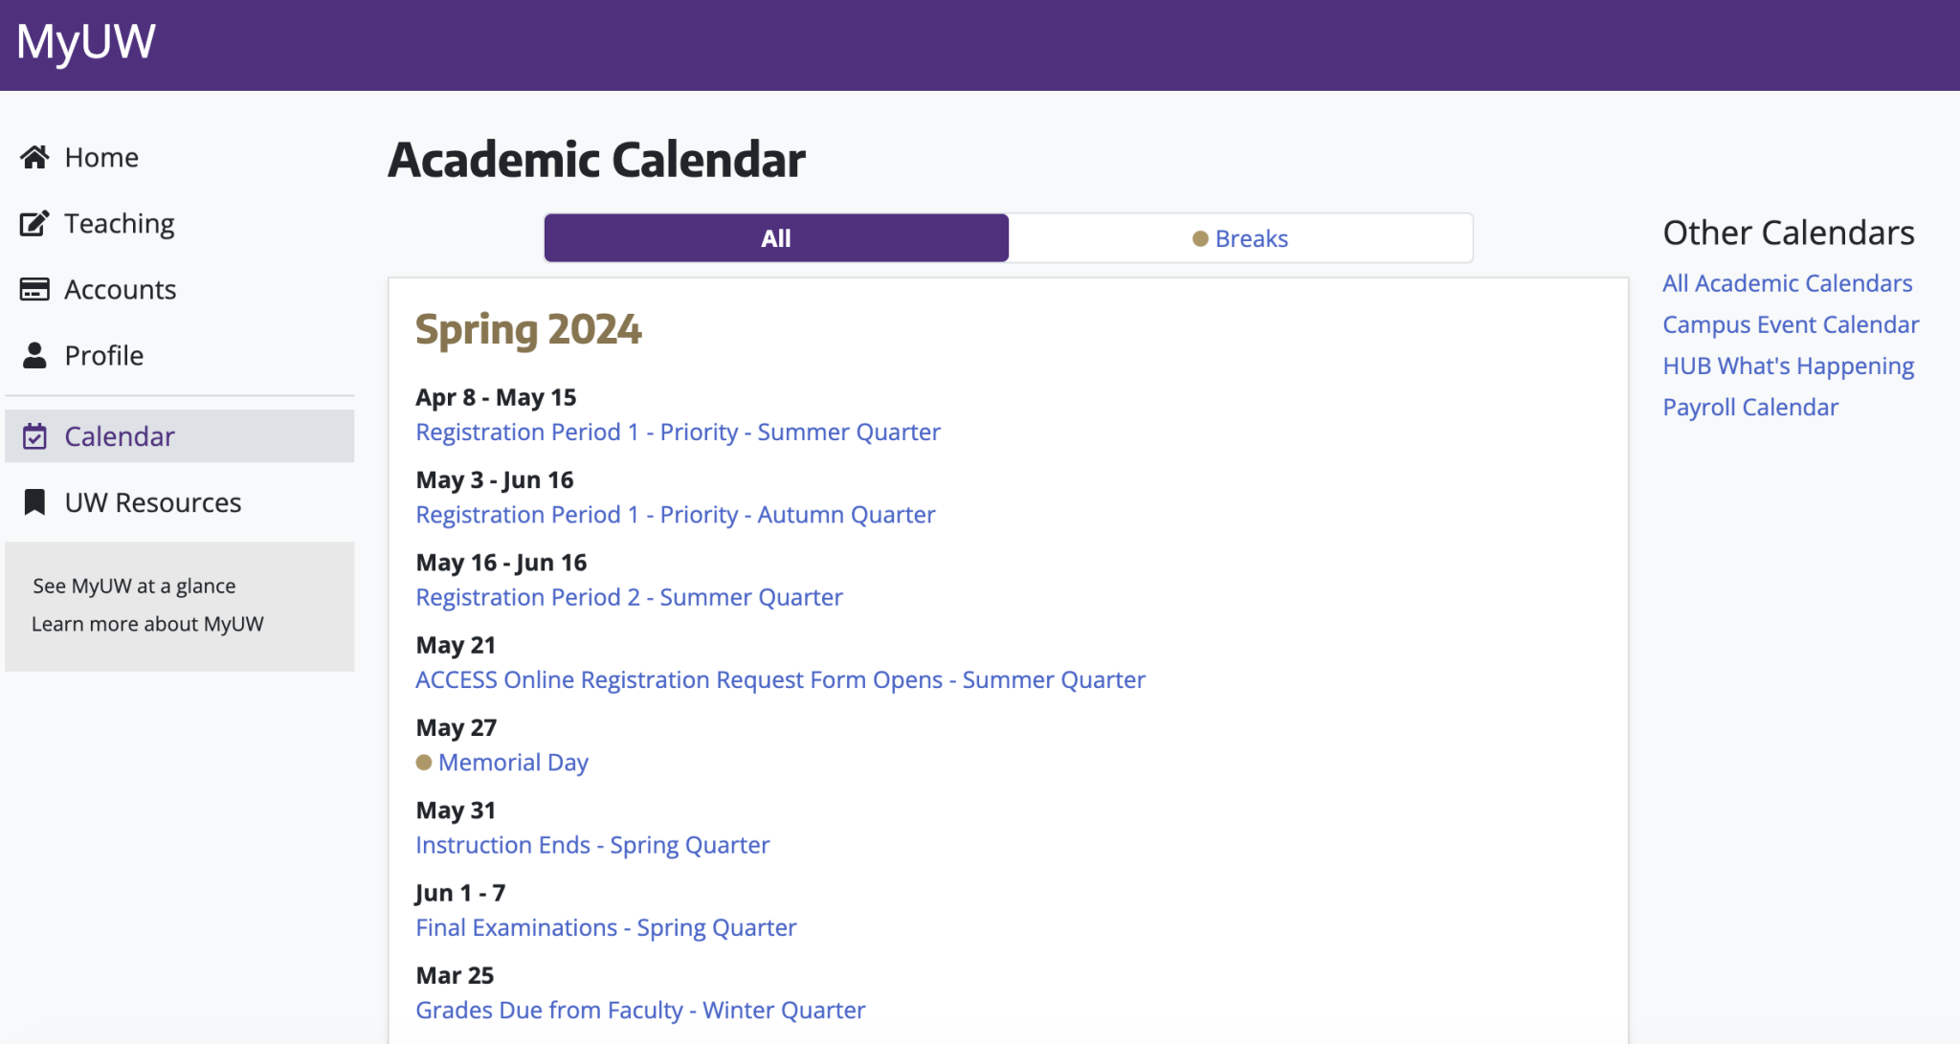Switch to the Breaks tab

click(x=1240, y=238)
